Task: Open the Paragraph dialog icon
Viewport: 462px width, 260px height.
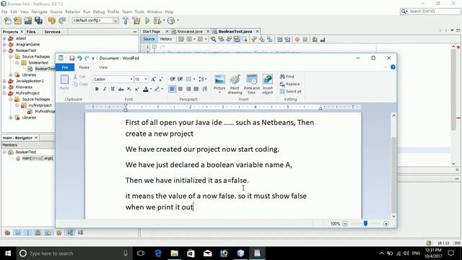Action: coord(205,89)
